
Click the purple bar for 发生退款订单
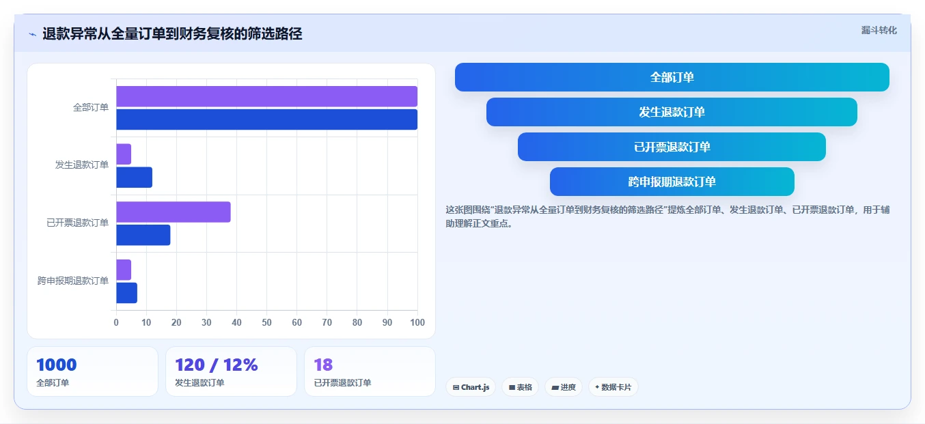pyautogui.click(x=124, y=154)
